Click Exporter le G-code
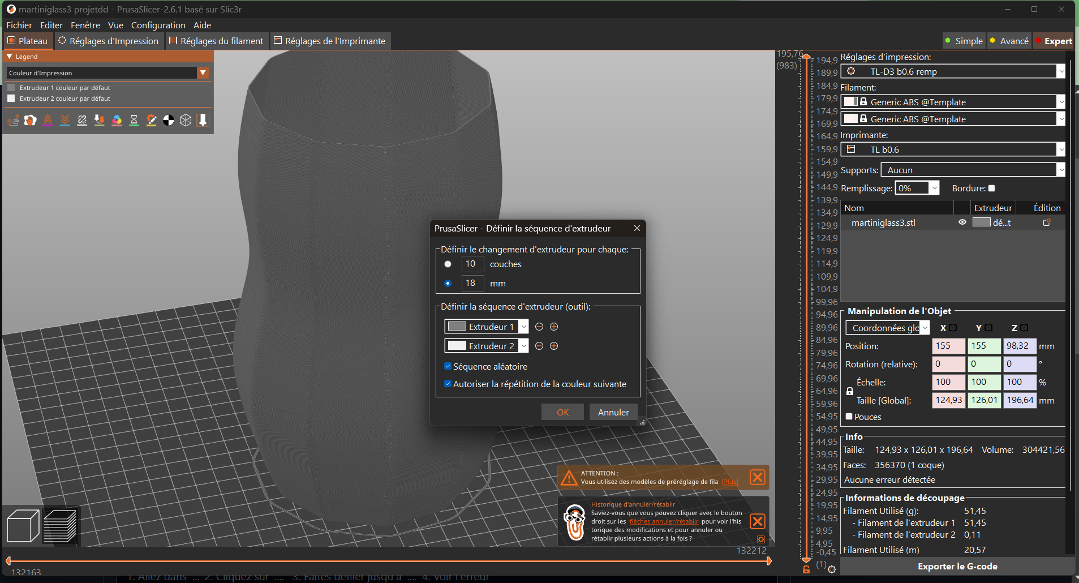Screen dimensions: 1079x583 (x=957, y=566)
